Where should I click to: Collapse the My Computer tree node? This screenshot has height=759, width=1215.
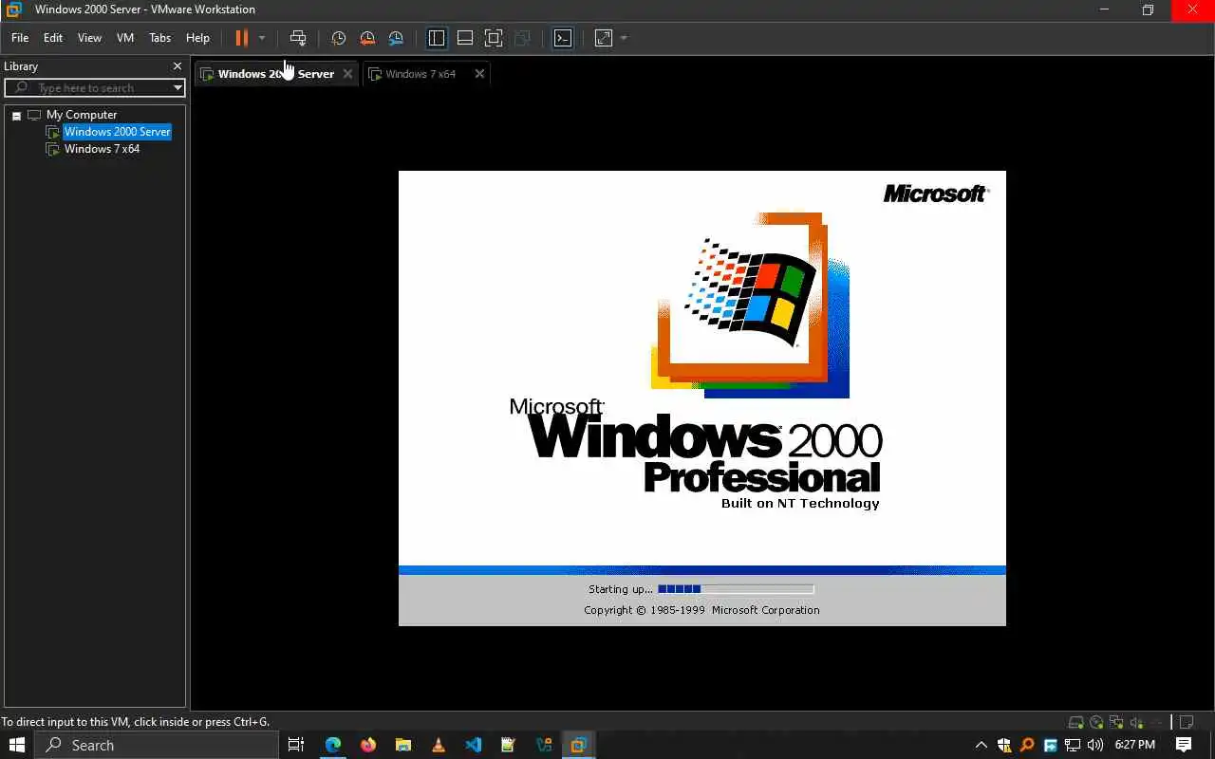(x=16, y=115)
